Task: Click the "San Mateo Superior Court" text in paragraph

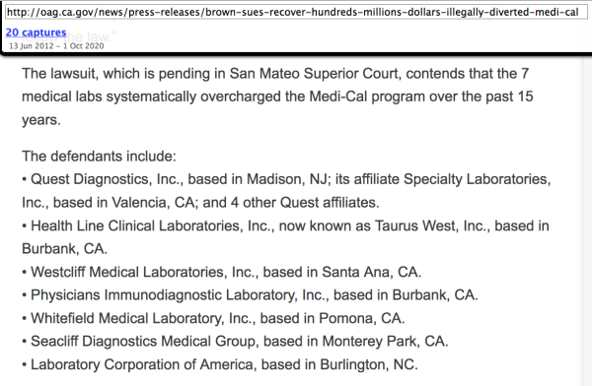Action: 314,74
